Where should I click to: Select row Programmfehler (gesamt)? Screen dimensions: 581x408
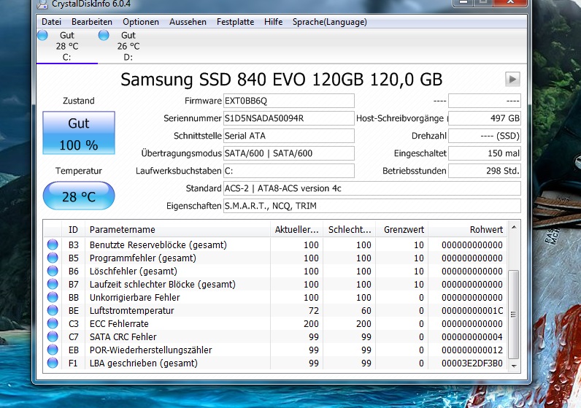point(275,258)
